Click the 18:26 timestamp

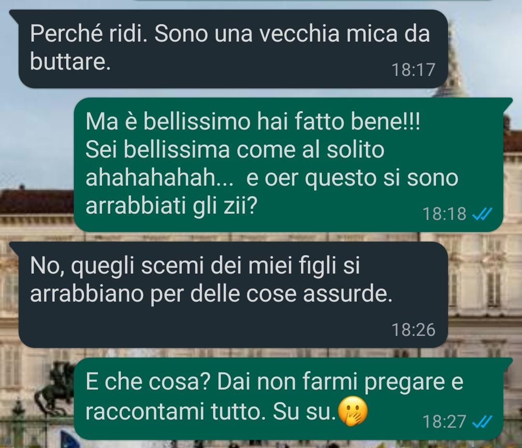413,330
